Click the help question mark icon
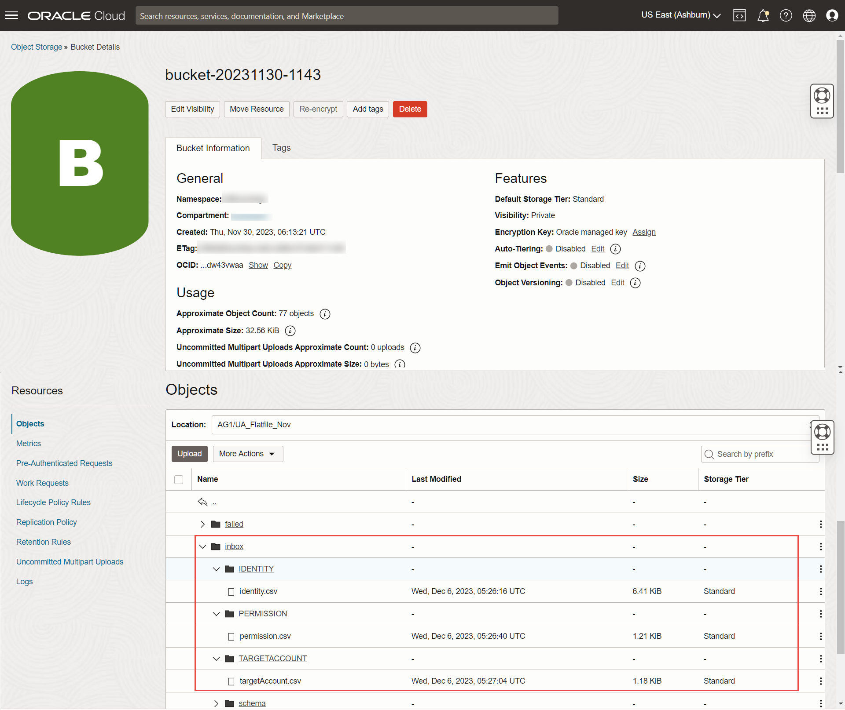 point(786,15)
